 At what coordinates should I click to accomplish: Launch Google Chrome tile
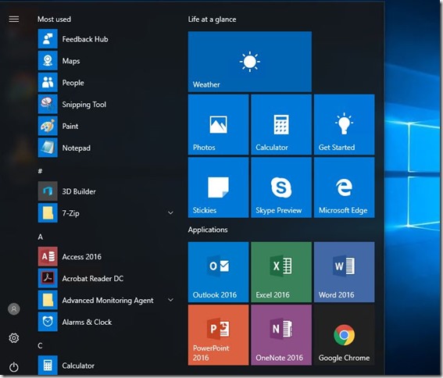[344, 335]
